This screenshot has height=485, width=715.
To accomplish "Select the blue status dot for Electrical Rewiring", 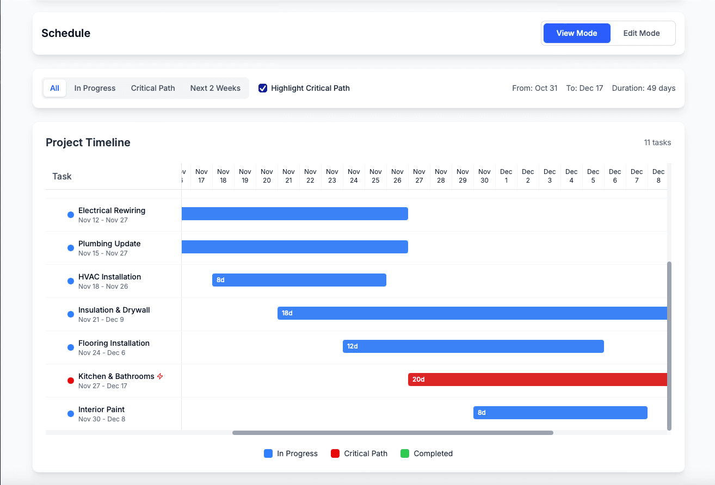I will (70, 215).
